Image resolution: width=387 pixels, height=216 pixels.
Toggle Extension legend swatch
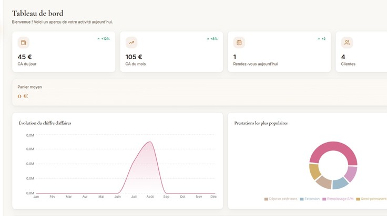(x=302, y=199)
